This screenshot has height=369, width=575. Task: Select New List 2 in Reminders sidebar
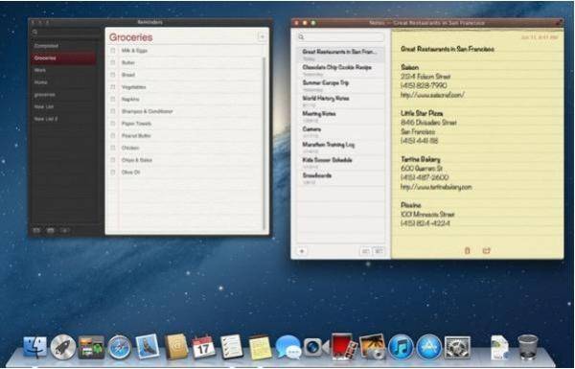(63, 119)
